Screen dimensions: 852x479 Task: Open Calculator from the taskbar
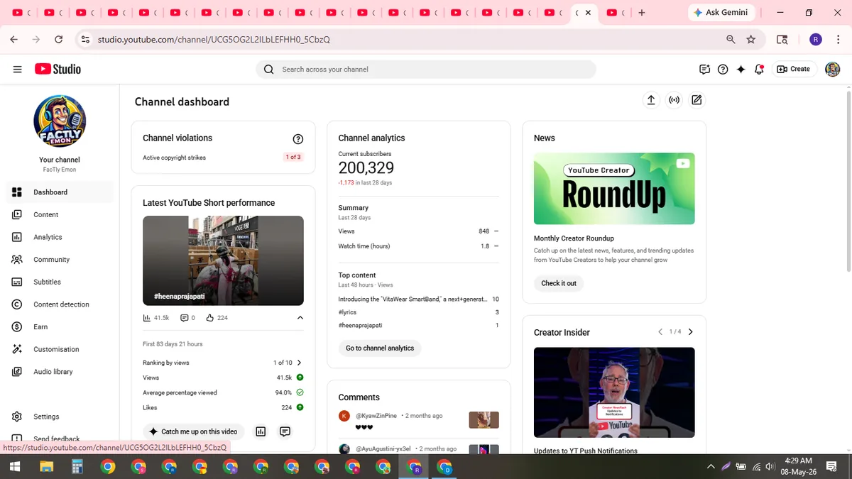(x=77, y=467)
